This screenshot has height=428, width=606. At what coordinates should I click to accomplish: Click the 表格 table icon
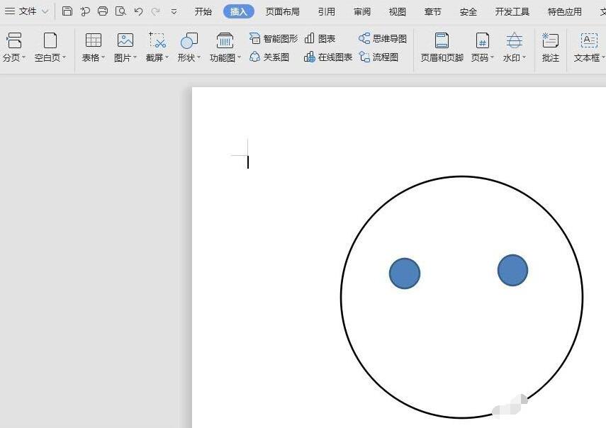coord(94,40)
